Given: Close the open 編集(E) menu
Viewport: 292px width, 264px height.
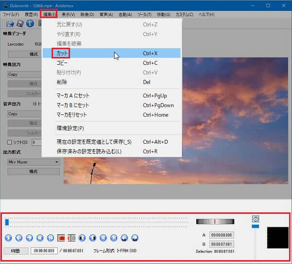Looking at the screenshot, I should point(49,14).
